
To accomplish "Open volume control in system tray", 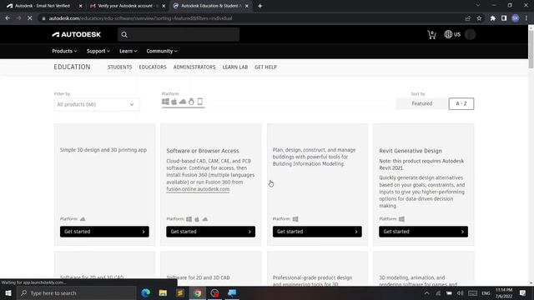I will coord(460,292).
